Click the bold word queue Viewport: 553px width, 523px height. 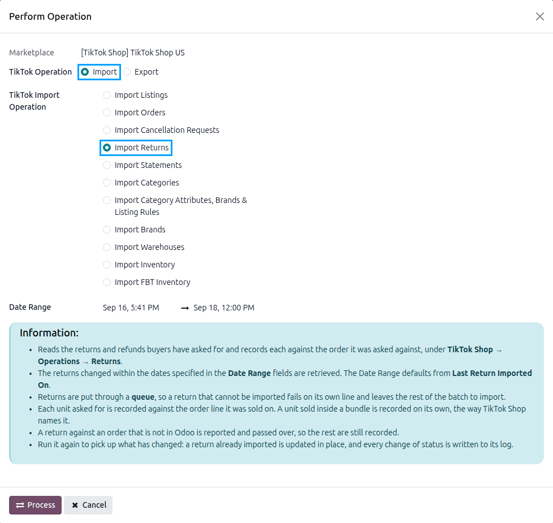point(143,397)
